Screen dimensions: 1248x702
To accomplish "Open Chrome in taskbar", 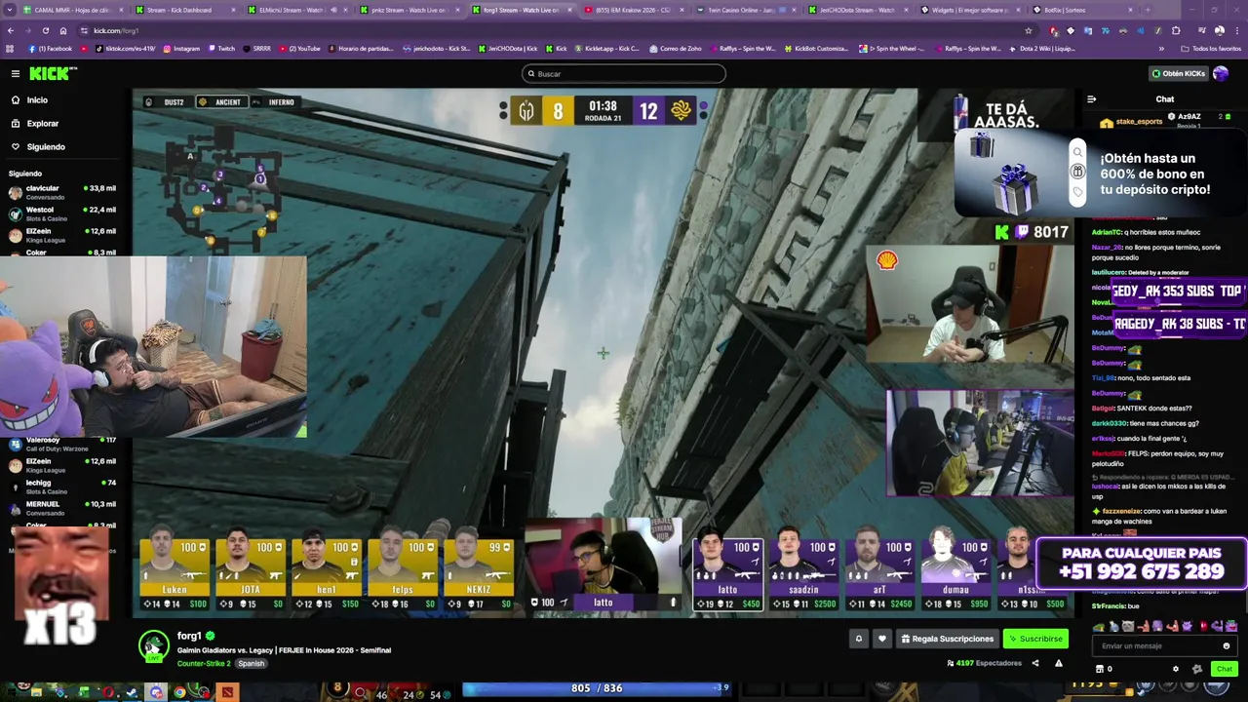I will [179, 693].
